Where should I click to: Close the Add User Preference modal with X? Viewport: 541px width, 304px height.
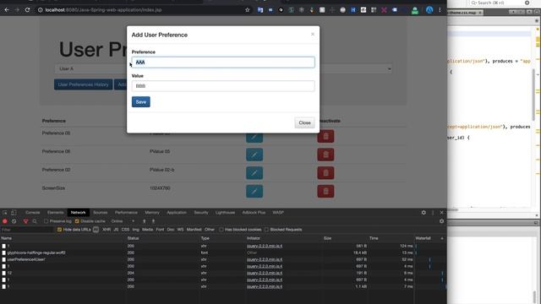pyautogui.click(x=313, y=34)
